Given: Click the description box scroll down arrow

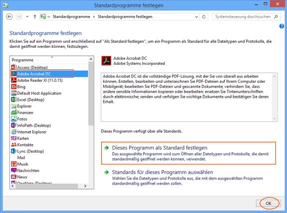Looking at the screenshot, I should pyautogui.click(x=275, y=118).
